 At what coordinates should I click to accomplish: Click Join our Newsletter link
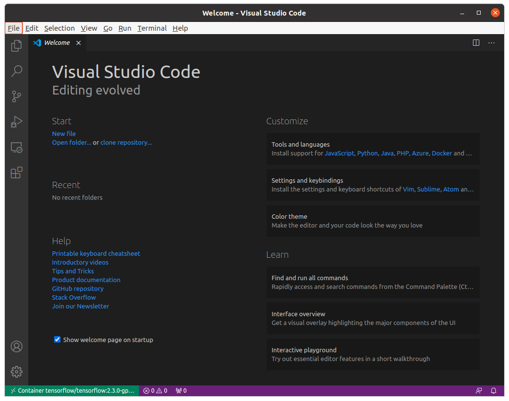[80, 306]
